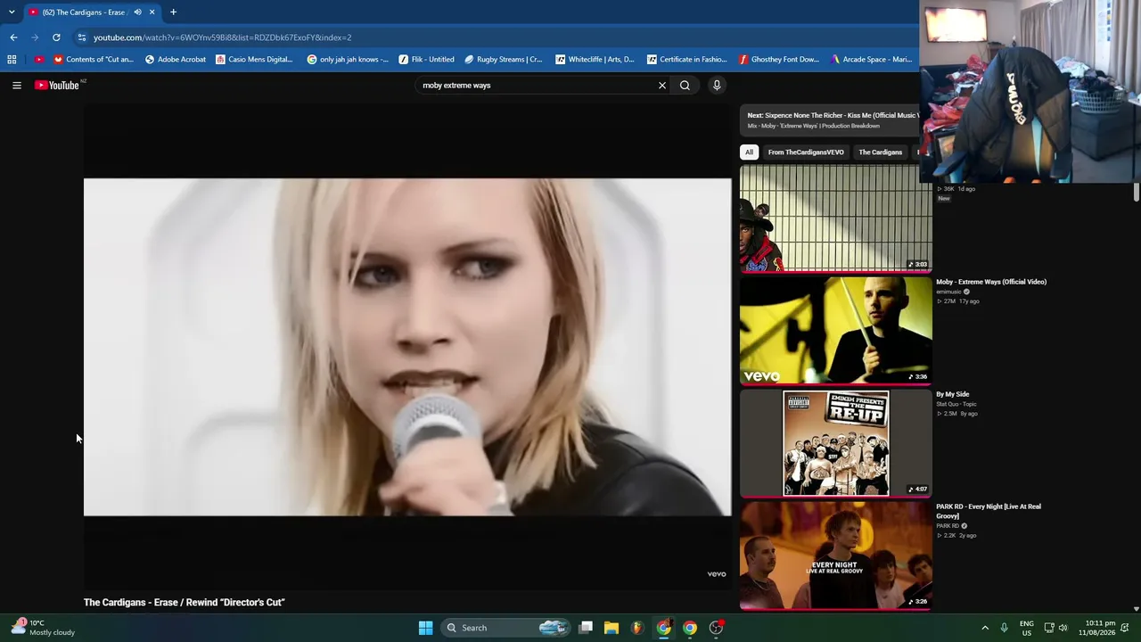Open the 'By My Side' video title

(x=952, y=394)
